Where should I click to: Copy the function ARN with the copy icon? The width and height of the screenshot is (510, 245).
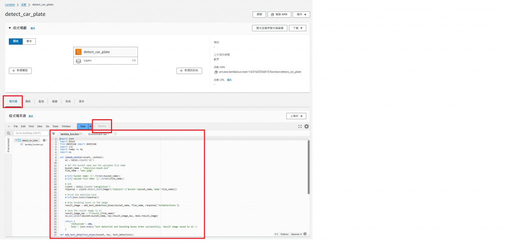(x=215, y=72)
